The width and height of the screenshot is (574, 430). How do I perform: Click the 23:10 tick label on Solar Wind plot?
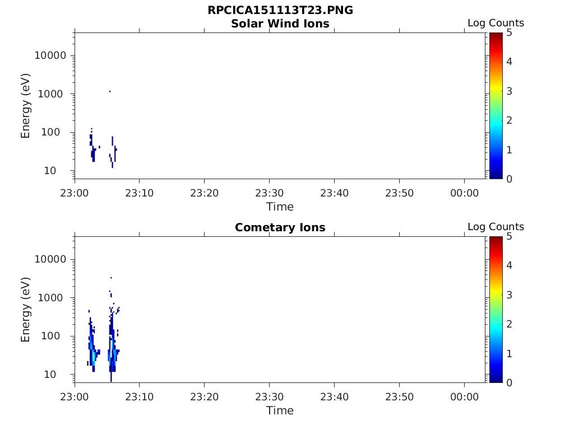[140, 193]
